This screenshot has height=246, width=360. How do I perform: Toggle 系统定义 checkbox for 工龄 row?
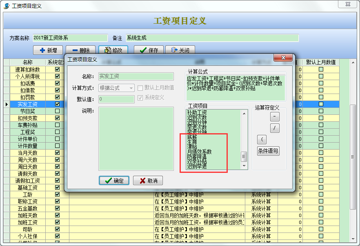pyautogui.click(x=58, y=194)
